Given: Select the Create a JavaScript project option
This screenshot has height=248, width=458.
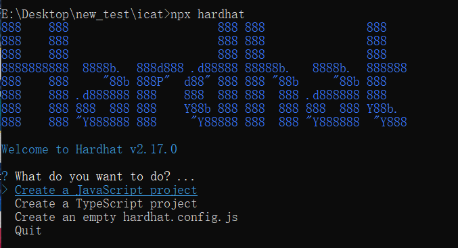Looking at the screenshot, I should point(106,191).
